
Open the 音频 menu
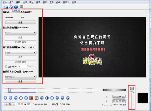coord(38,2)
